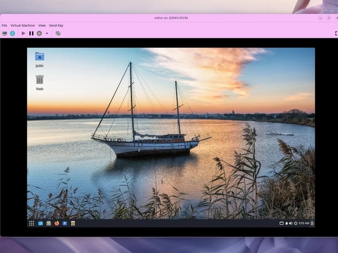Open the file manager from the panel
The height and width of the screenshot is (253, 338).
(x=49, y=223)
